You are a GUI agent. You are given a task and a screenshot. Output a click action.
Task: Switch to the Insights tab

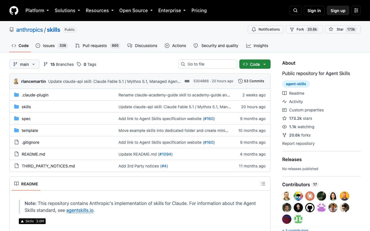pyautogui.click(x=257, y=46)
